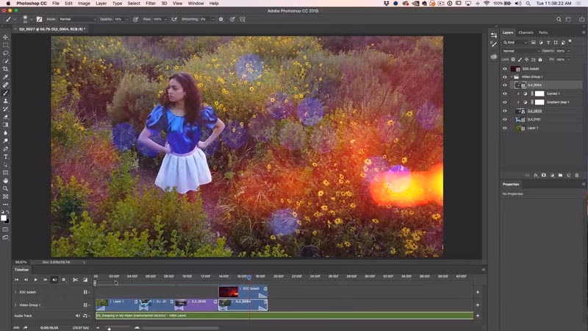Screen dimensions: 588x331
Task: Click the foreground color swatch
Action: coord(4,217)
